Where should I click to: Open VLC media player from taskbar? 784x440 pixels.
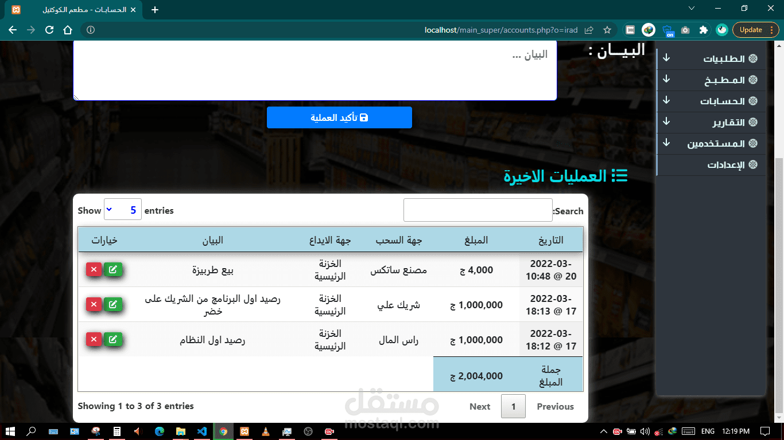pyautogui.click(x=266, y=431)
